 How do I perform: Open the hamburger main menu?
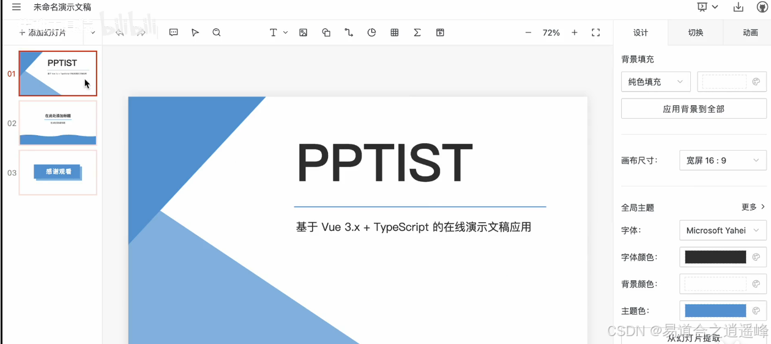pos(17,7)
